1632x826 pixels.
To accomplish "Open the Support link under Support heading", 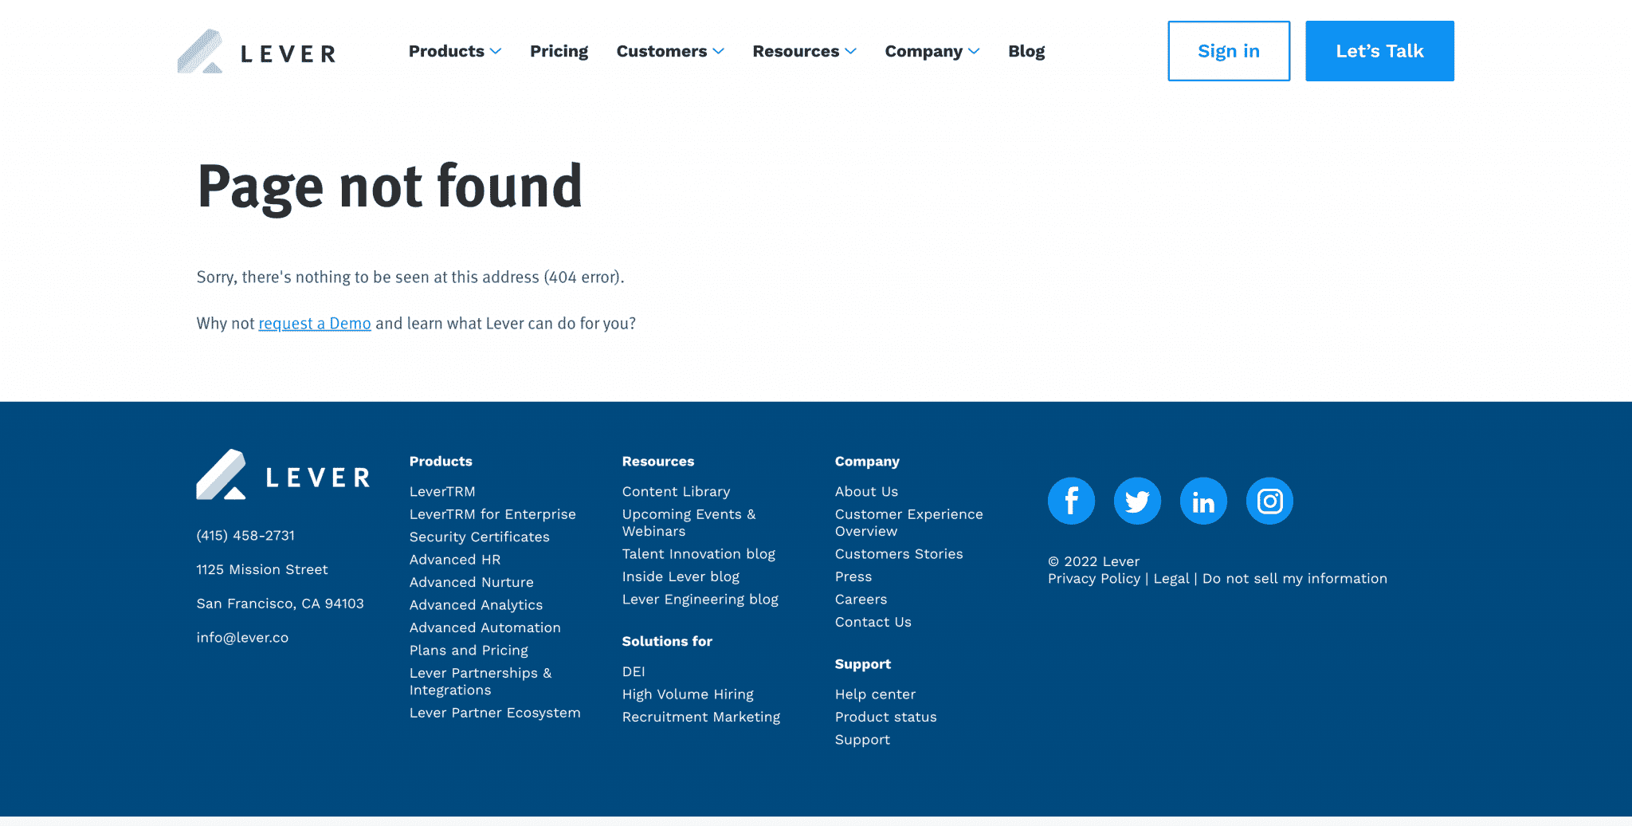I will tap(862, 740).
